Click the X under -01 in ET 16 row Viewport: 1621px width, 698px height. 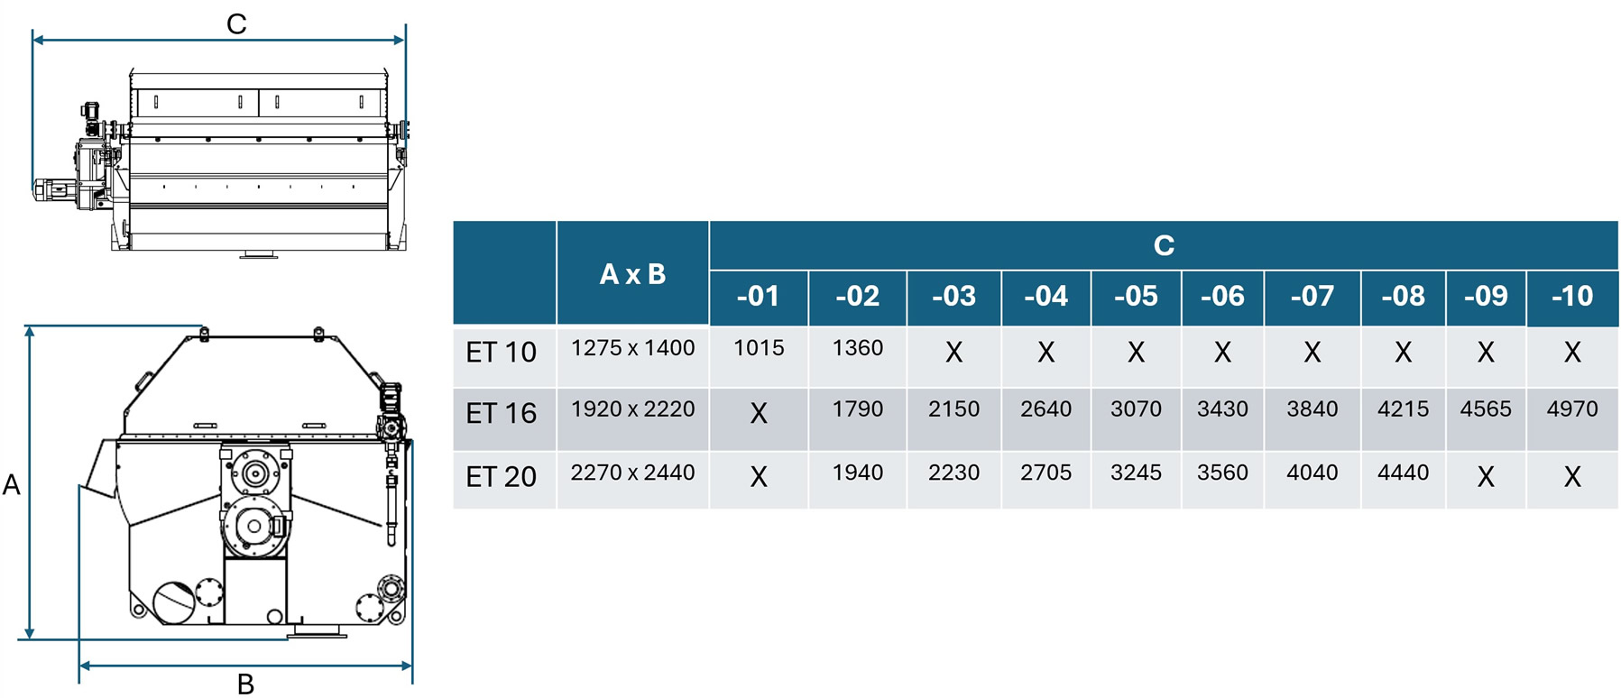point(759,414)
